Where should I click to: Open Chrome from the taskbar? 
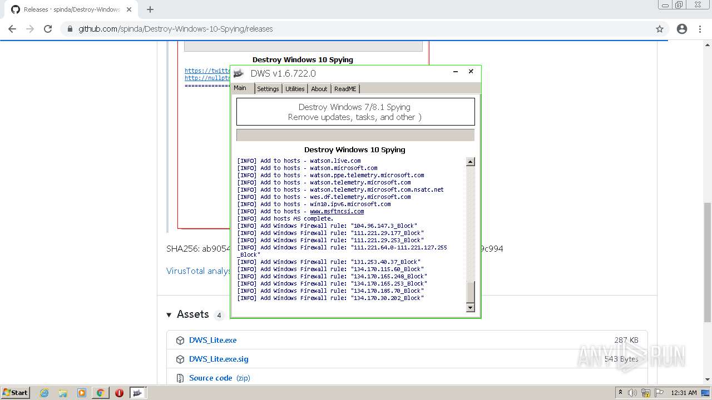(100, 393)
